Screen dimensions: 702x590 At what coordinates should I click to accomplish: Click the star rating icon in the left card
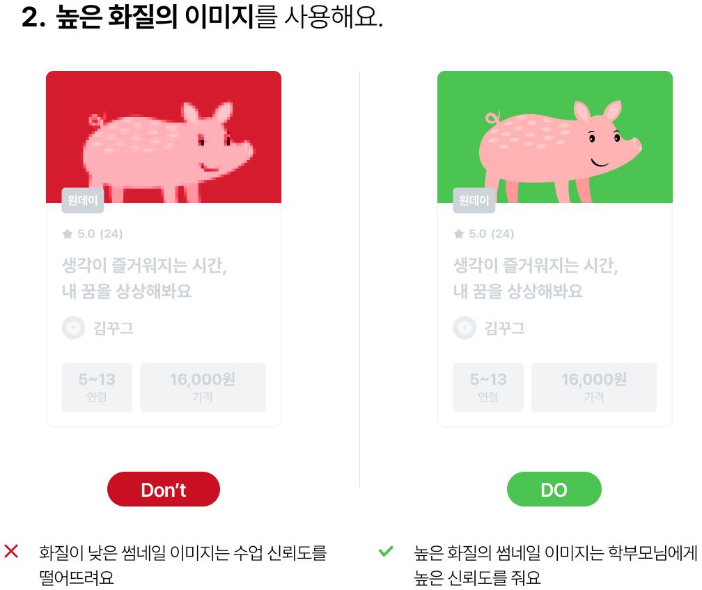(x=68, y=234)
